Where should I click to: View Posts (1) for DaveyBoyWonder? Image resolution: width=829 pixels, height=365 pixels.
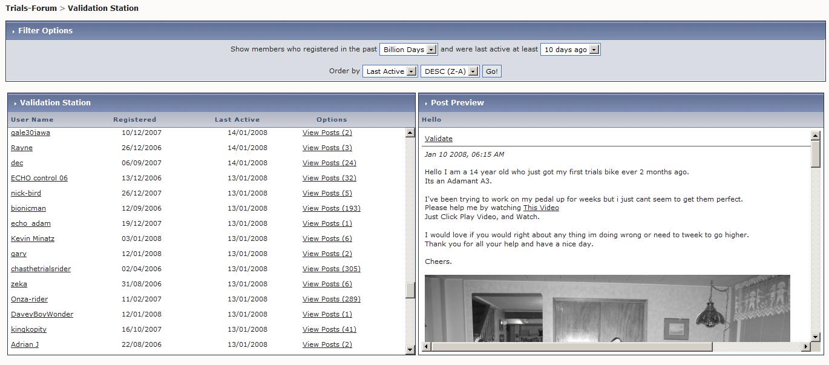coord(327,314)
